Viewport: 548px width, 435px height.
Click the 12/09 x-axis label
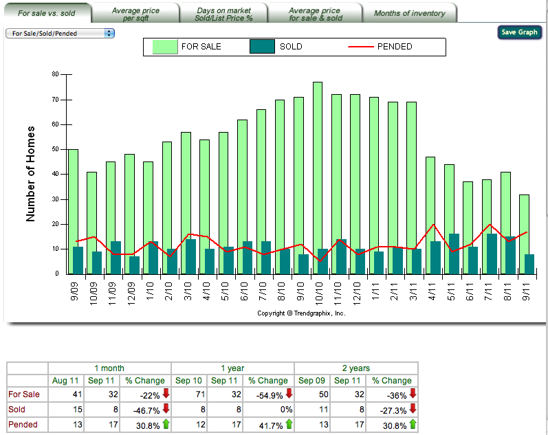[x=131, y=293]
